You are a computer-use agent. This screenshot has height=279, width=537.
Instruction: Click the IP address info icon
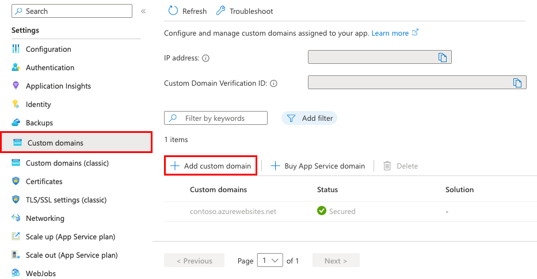pyautogui.click(x=205, y=58)
